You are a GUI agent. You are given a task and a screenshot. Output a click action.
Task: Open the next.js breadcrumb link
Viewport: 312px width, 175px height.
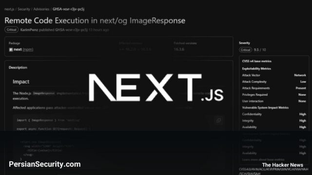[9, 9]
